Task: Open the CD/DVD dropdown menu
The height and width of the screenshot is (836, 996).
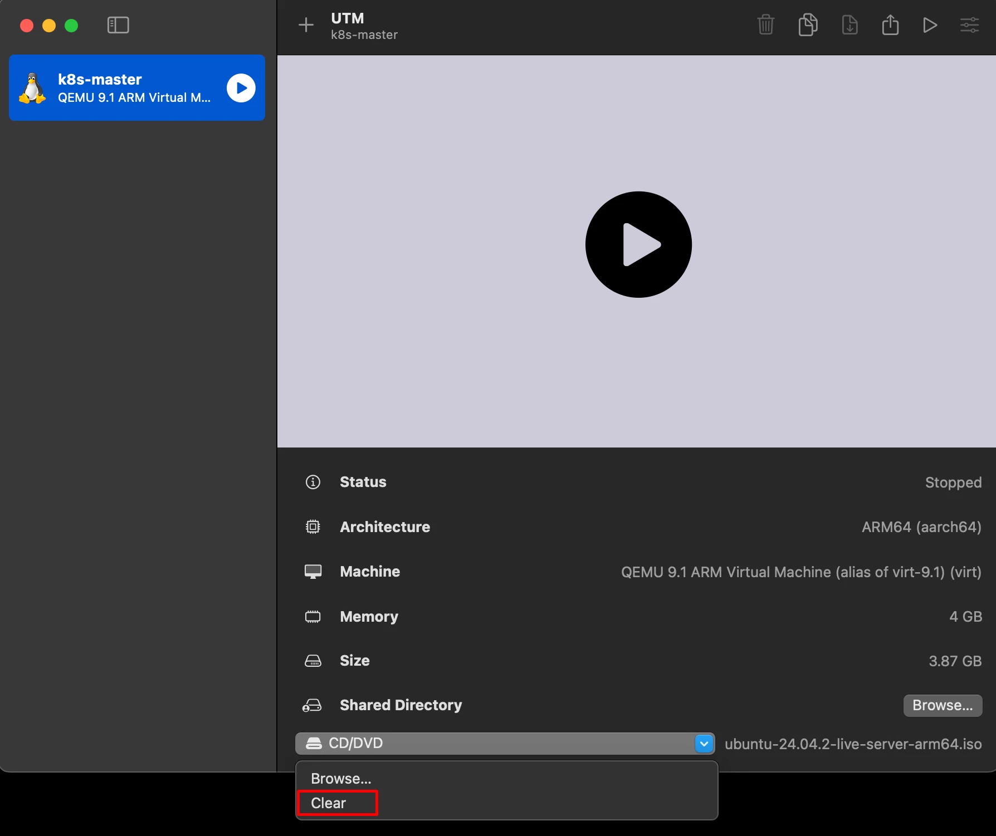Action: click(505, 744)
